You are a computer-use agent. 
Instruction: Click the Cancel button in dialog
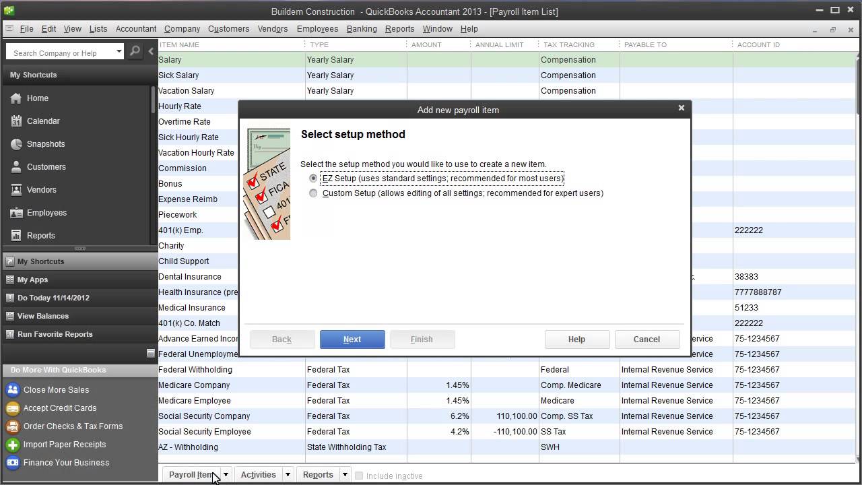(x=646, y=339)
